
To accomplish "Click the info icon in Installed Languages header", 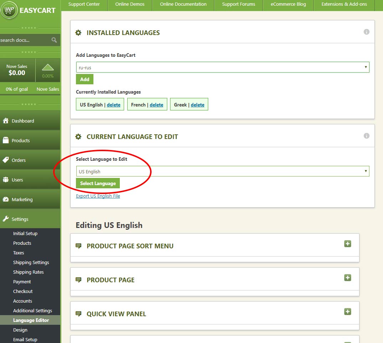I will coord(366,32).
